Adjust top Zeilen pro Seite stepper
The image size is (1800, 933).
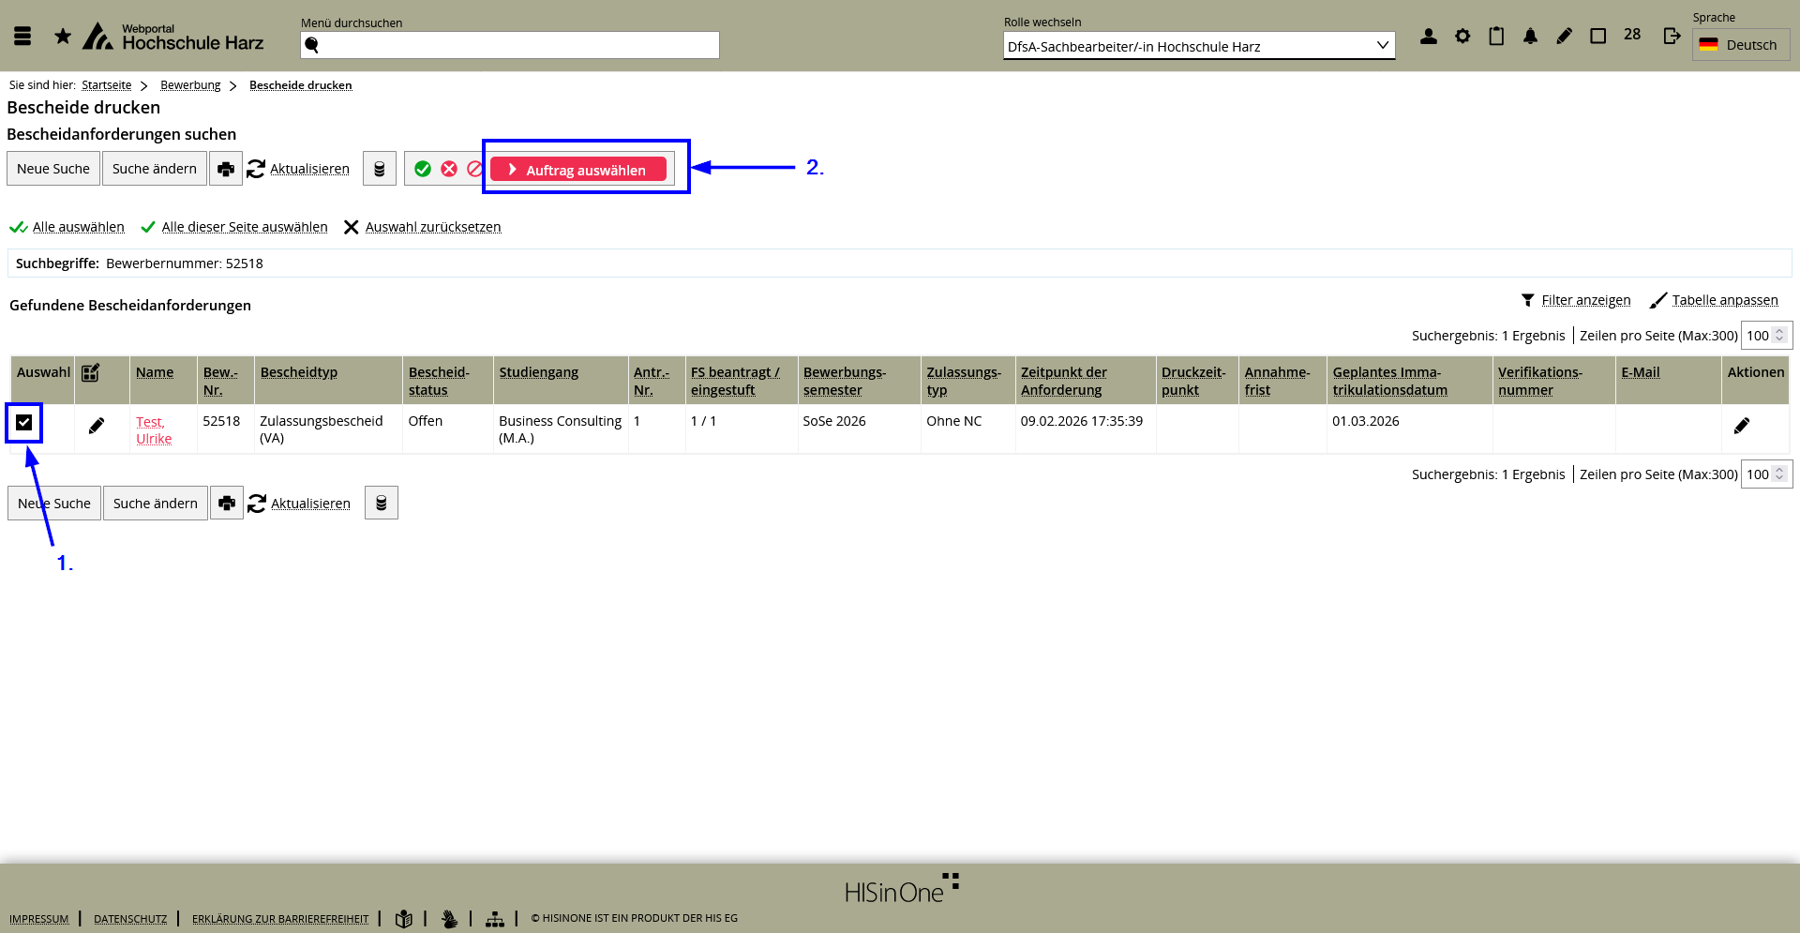(x=1778, y=336)
